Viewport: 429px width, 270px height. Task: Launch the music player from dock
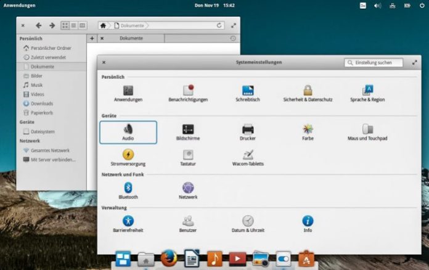coord(214,258)
